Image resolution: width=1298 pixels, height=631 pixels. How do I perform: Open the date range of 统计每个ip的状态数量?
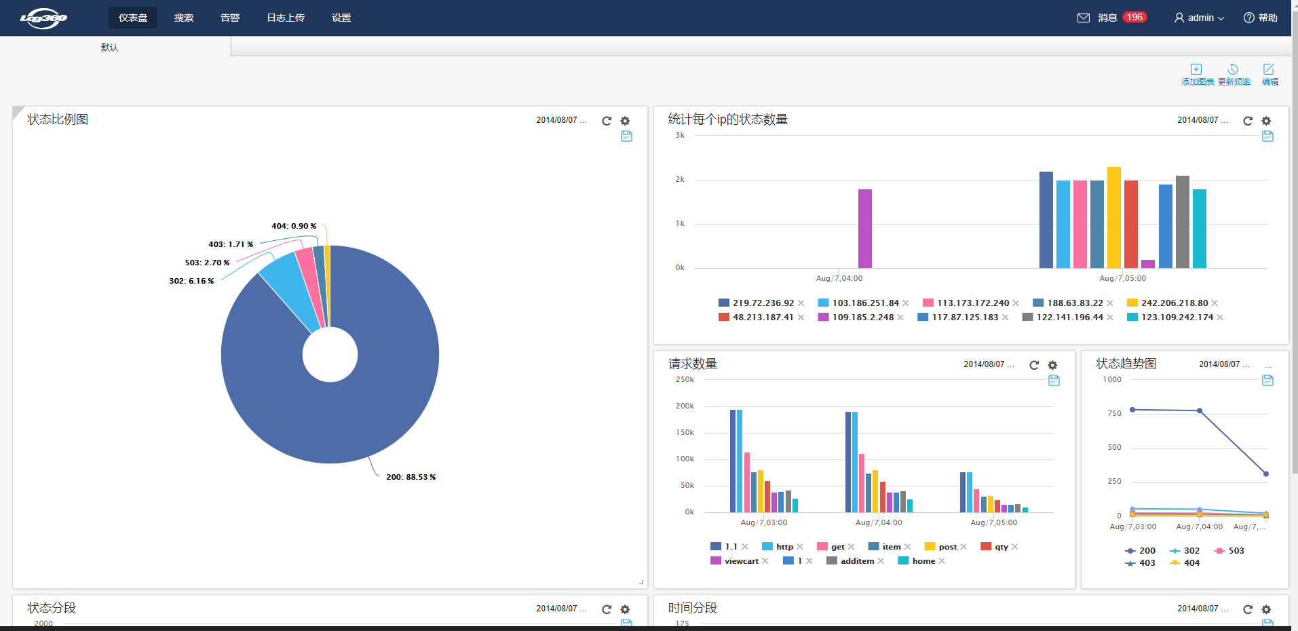click(1202, 120)
